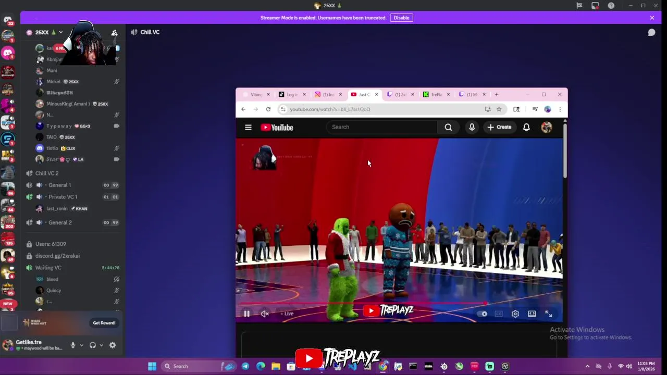
Task: Open Telegram from the taskbar
Action: [245, 366]
